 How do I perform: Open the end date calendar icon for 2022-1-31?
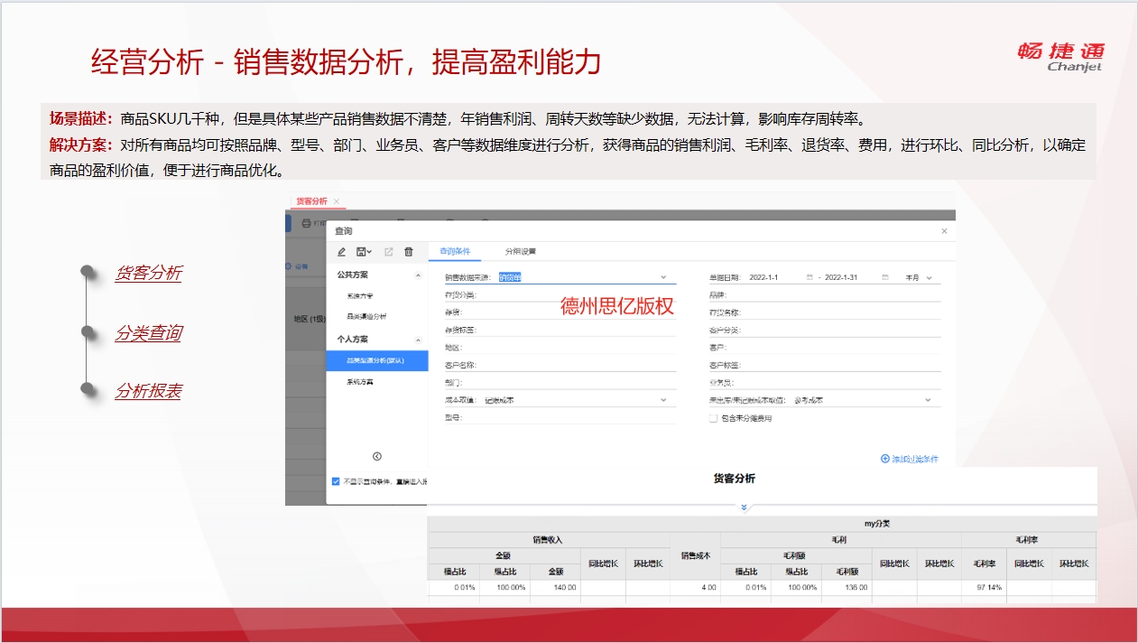[885, 277]
